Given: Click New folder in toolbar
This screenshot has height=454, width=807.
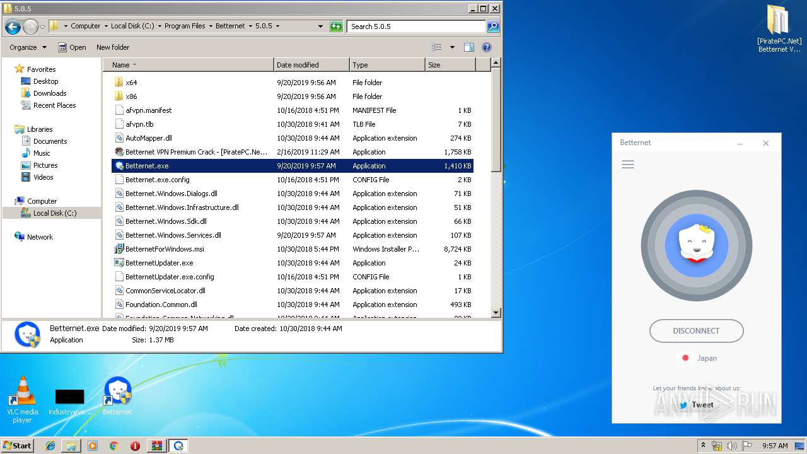Looking at the screenshot, I should (113, 47).
